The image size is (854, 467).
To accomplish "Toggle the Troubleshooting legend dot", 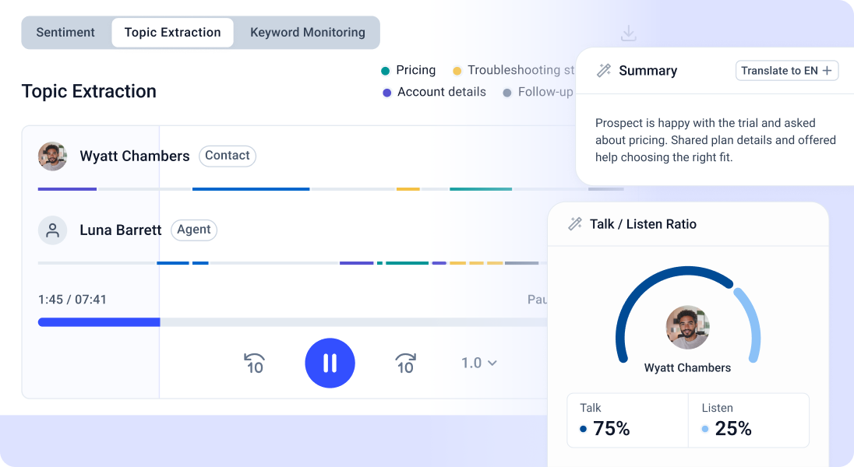I will pos(457,71).
